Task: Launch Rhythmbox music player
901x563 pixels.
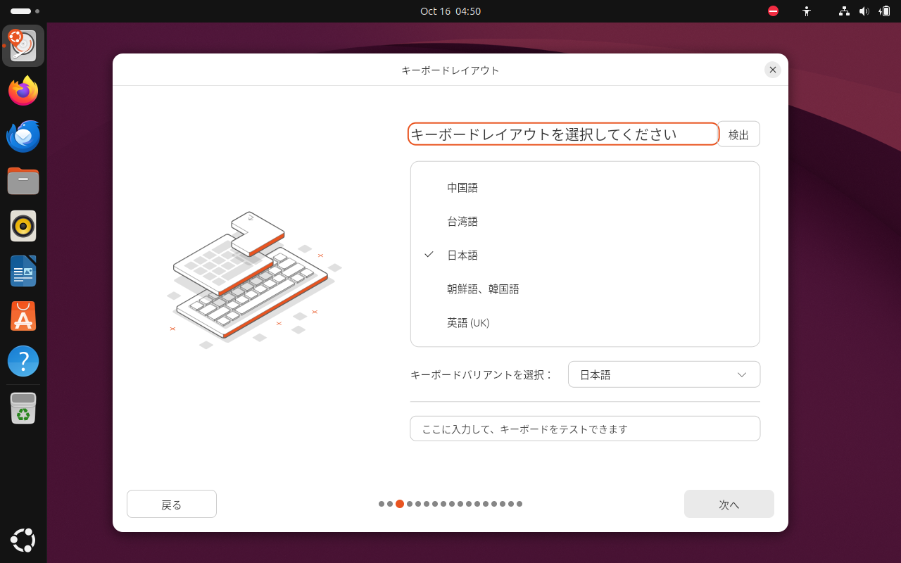Action: 23,226
